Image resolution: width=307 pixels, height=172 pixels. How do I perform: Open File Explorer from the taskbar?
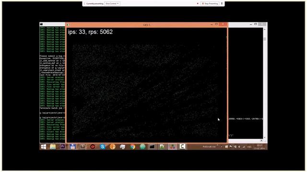click(x=53, y=147)
